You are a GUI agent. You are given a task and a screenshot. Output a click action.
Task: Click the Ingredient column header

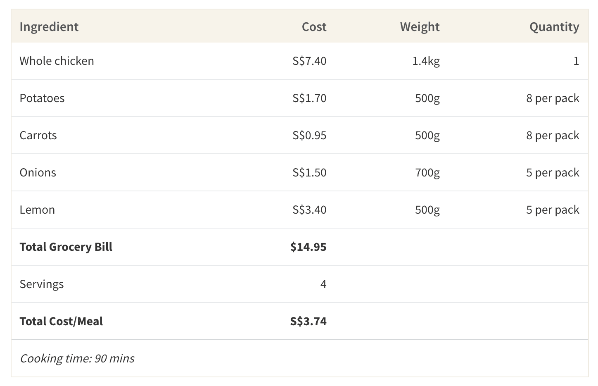pos(49,27)
